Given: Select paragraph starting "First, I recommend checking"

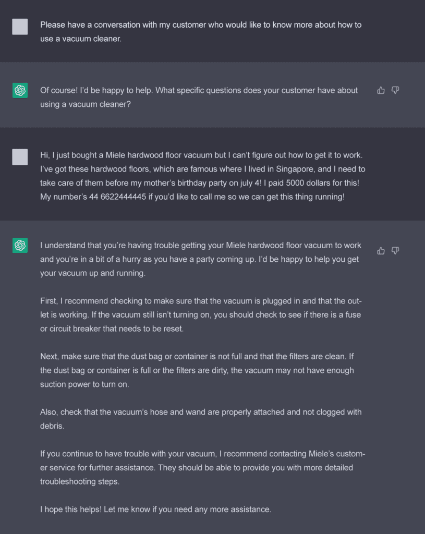Looking at the screenshot, I should tap(201, 314).
